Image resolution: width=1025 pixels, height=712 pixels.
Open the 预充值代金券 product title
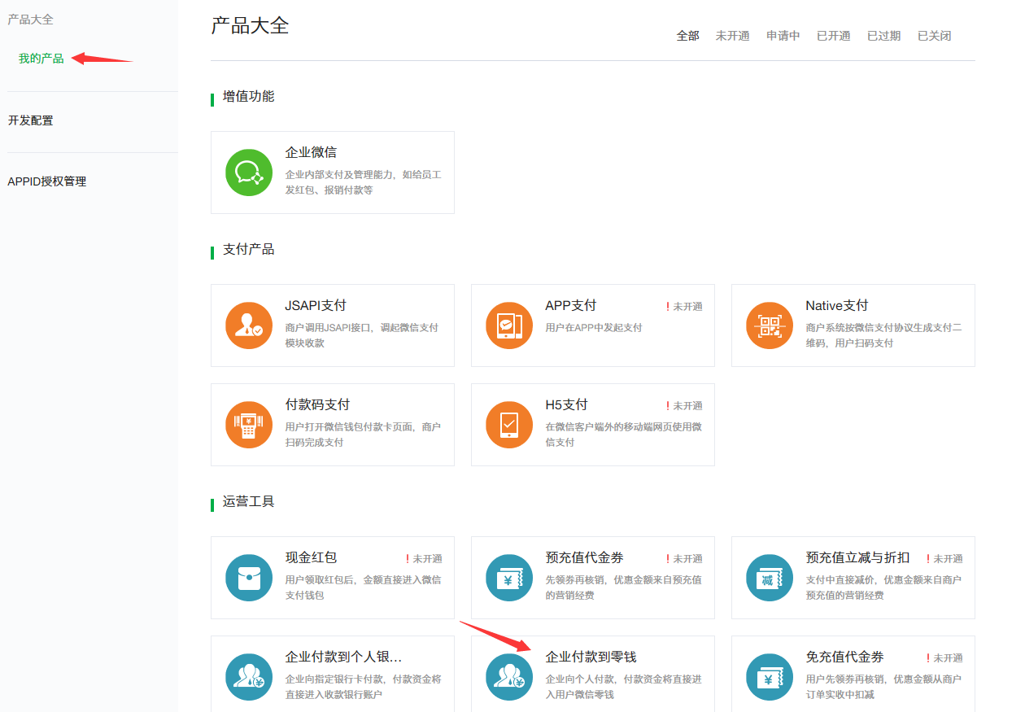pyautogui.click(x=585, y=557)
